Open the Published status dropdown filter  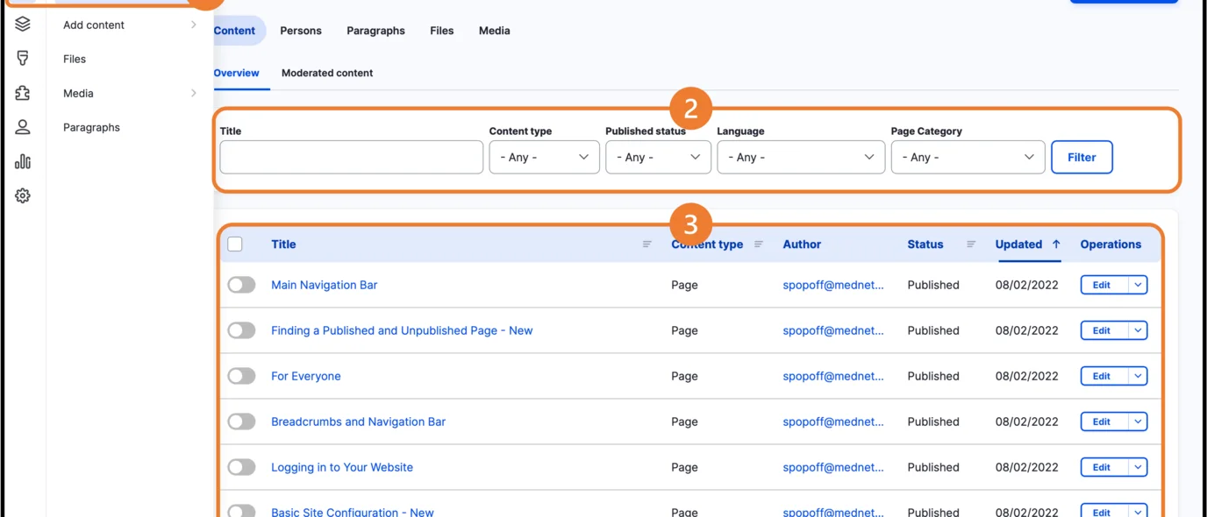tap(658, 157)
